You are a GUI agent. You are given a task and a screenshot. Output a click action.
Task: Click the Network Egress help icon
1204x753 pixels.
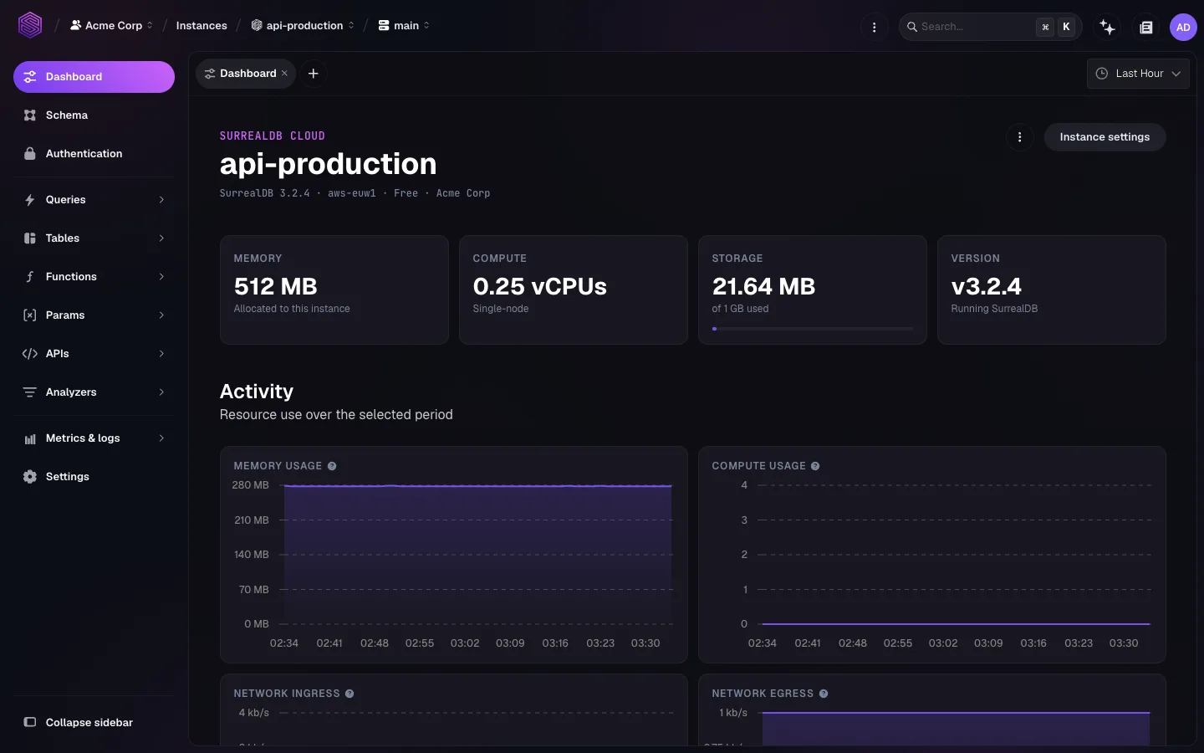(824, 694)
